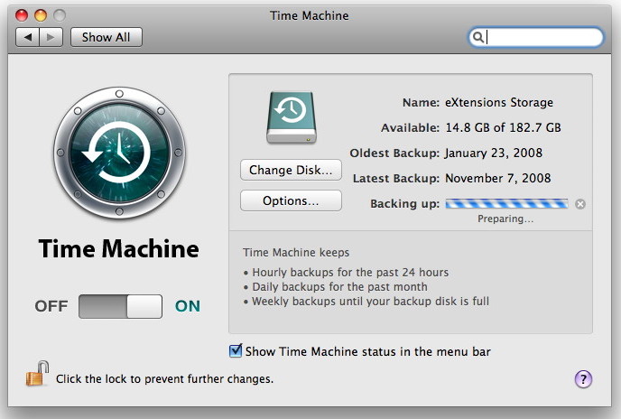Click the Preparing... status text
The width and height of the screenshot is (621, 419).
pyautogui.click(x=505, y=219)
